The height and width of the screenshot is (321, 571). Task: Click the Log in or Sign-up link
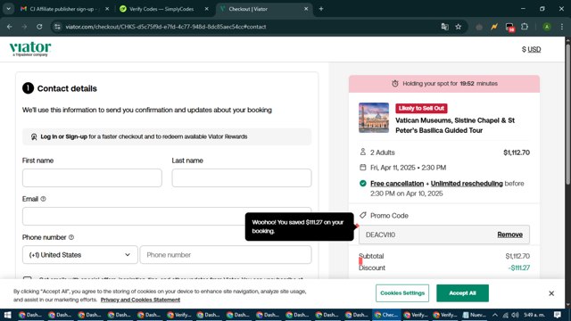tap(63, 136)
